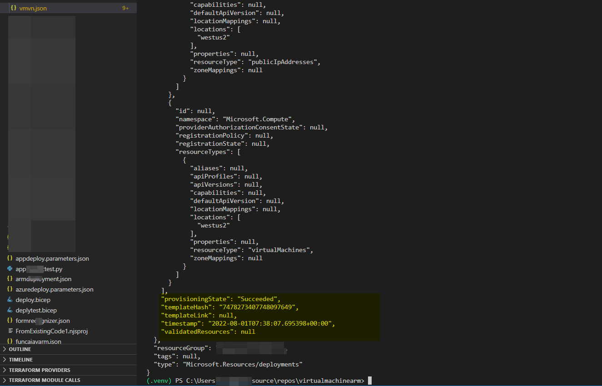
Task: Click the Python icon for the test.py file
Action: click(10, 269)
